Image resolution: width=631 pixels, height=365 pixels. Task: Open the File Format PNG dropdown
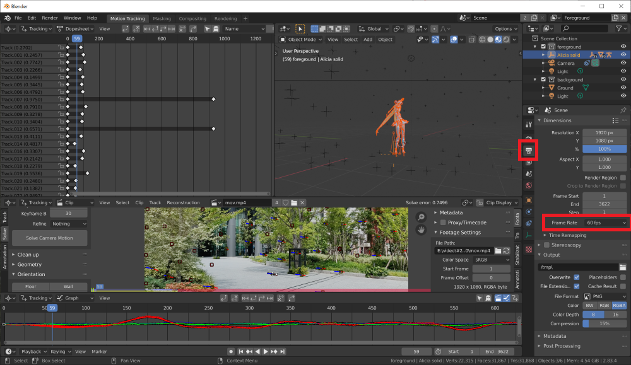tap(604, 296)
